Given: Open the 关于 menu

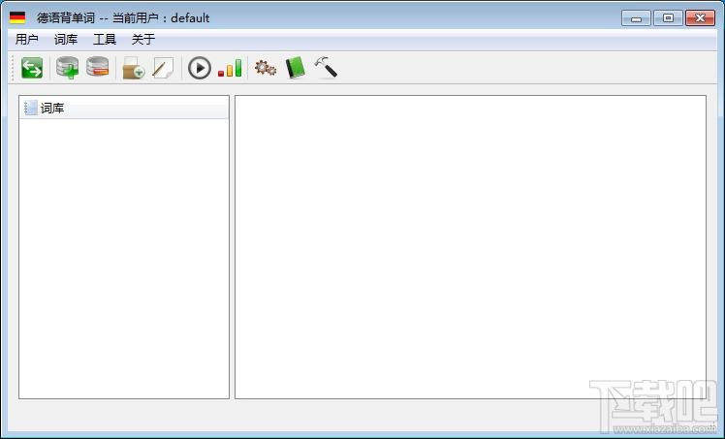Looking at the screenshot, I should click(x=143, y=40).
